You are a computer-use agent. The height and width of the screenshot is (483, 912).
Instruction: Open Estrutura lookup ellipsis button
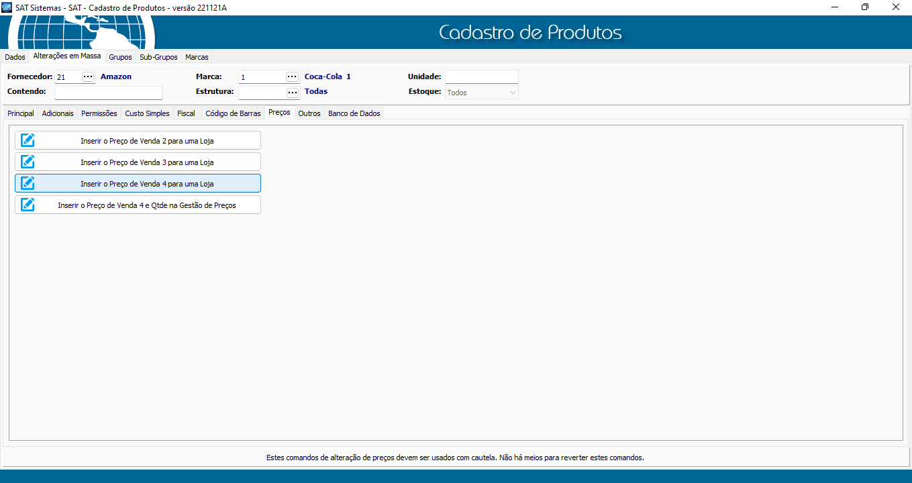click(x=292, y=93)
